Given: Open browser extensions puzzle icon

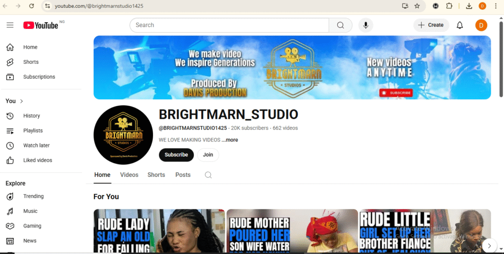Looking at the screenshot, I should (x=449, y=6).
